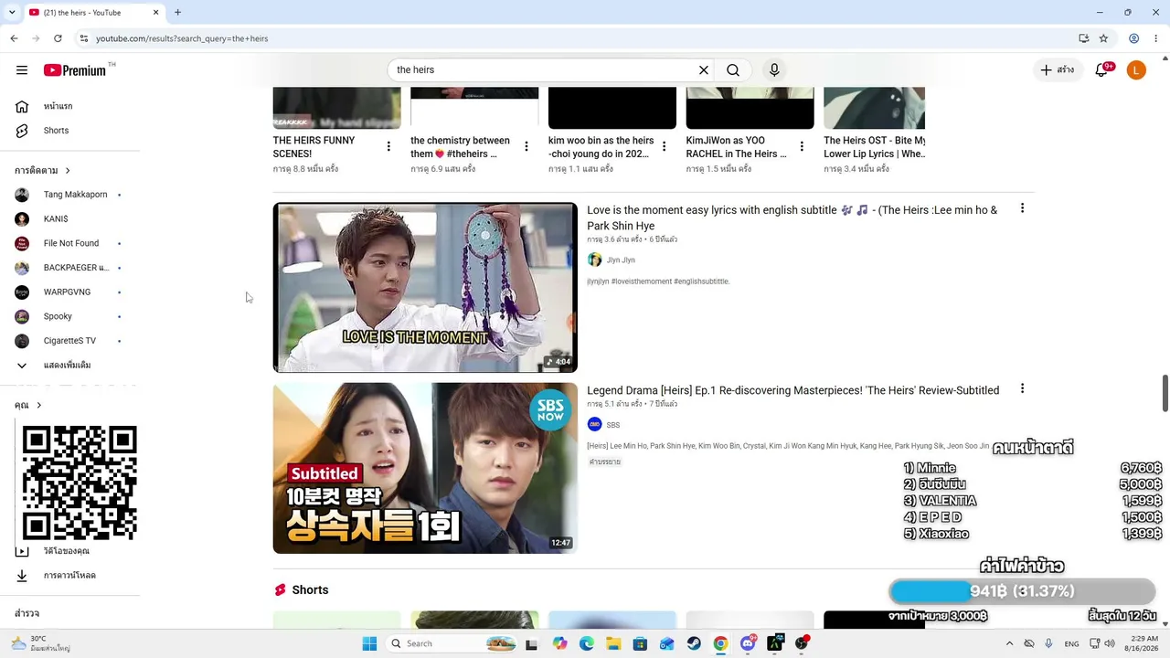Open Discord from the taskbar

(x=748, y=643)
